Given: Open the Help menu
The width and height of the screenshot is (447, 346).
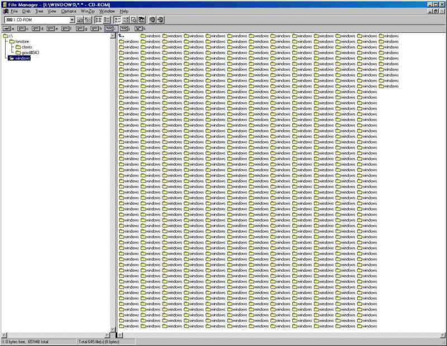Looking at the screenshot, I should click(124, 11).
